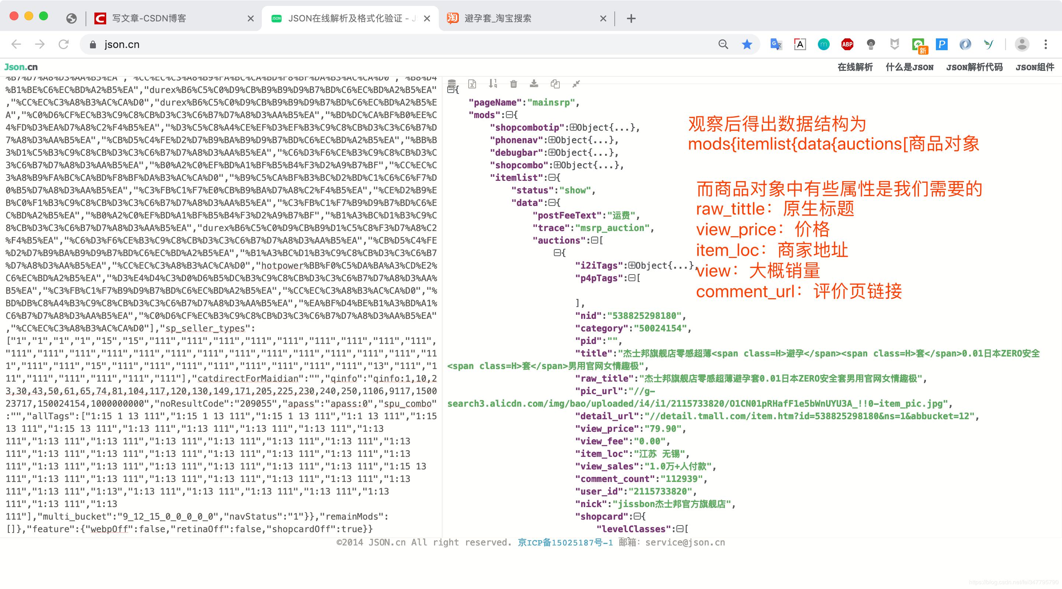
Task: Sort JSON keys with sort arrow icon
Action: click(493, 84)
